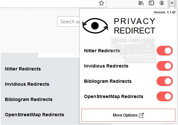This screenshot has width=178, height=125.
Task: Click the bookmark star icon
Action: click(101, 3)
